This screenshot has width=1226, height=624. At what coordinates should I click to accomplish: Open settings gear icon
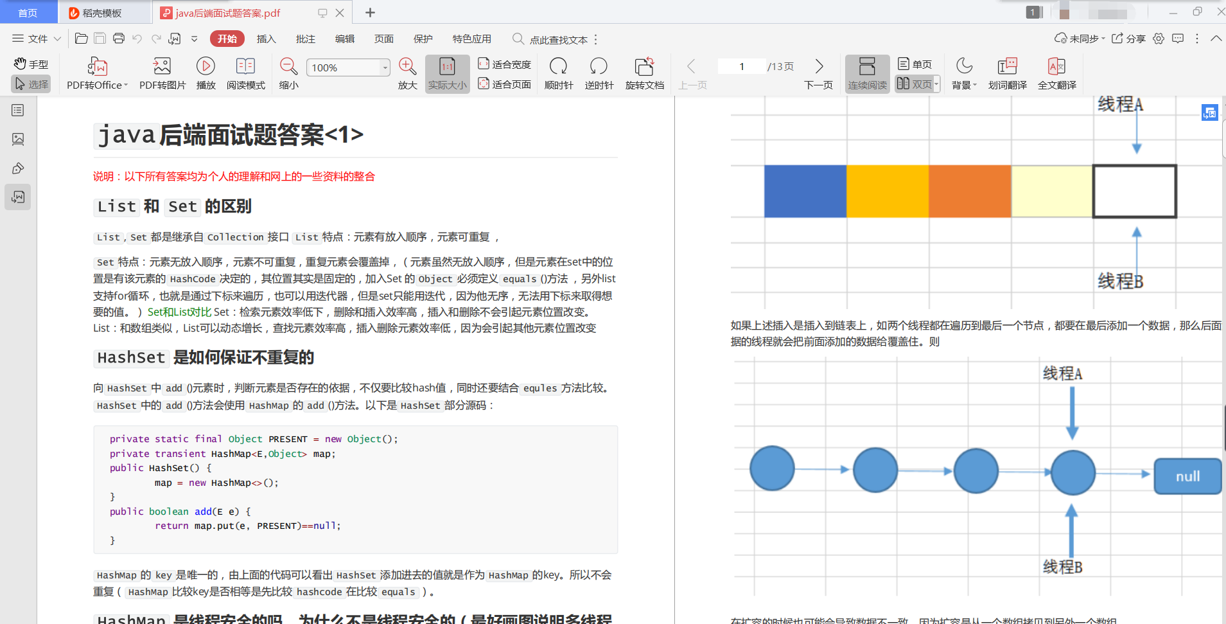pyautogui.click(x=1159, y=39)
